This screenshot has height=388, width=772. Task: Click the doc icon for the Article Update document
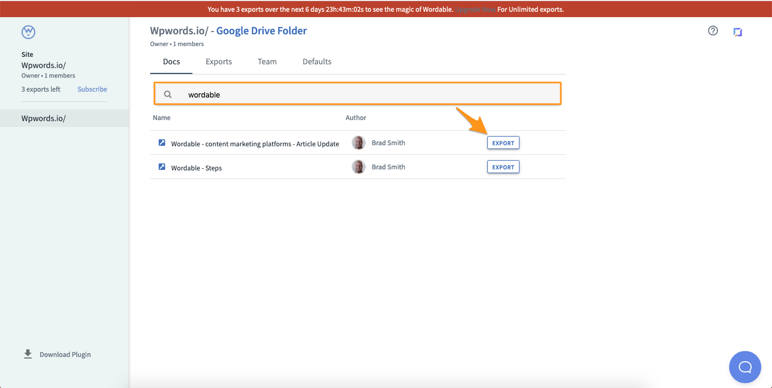click(162, 143)
